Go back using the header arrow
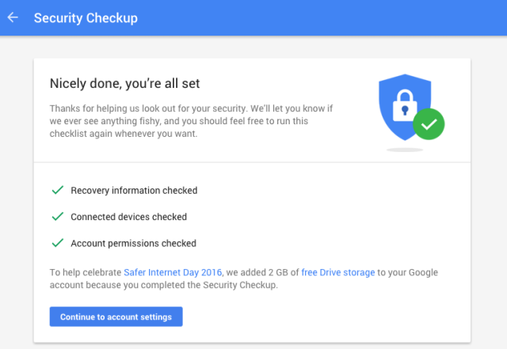Screen dimensions: 507x349 pos(13,17)
